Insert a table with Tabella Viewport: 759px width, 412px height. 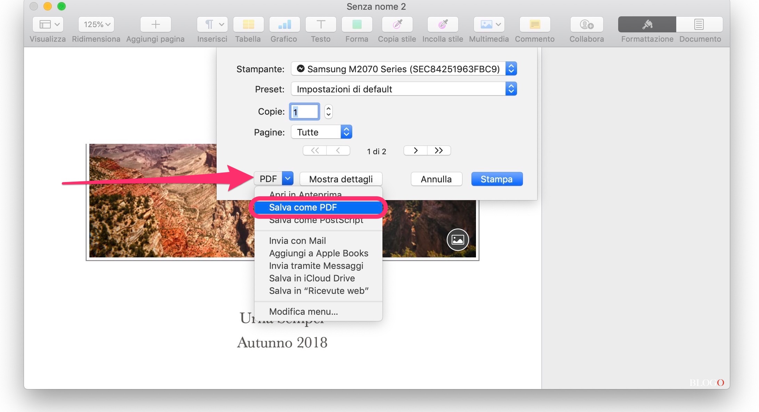[x=248, y=24]
